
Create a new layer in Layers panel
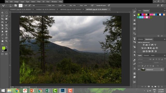[158, 87]
